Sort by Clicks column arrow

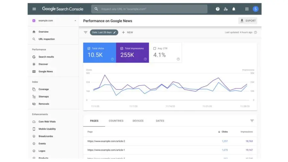tap(219, 132)
